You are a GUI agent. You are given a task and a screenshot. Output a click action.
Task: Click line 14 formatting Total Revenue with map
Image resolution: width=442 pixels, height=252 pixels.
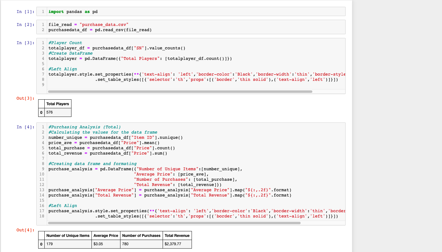[170, 195]
